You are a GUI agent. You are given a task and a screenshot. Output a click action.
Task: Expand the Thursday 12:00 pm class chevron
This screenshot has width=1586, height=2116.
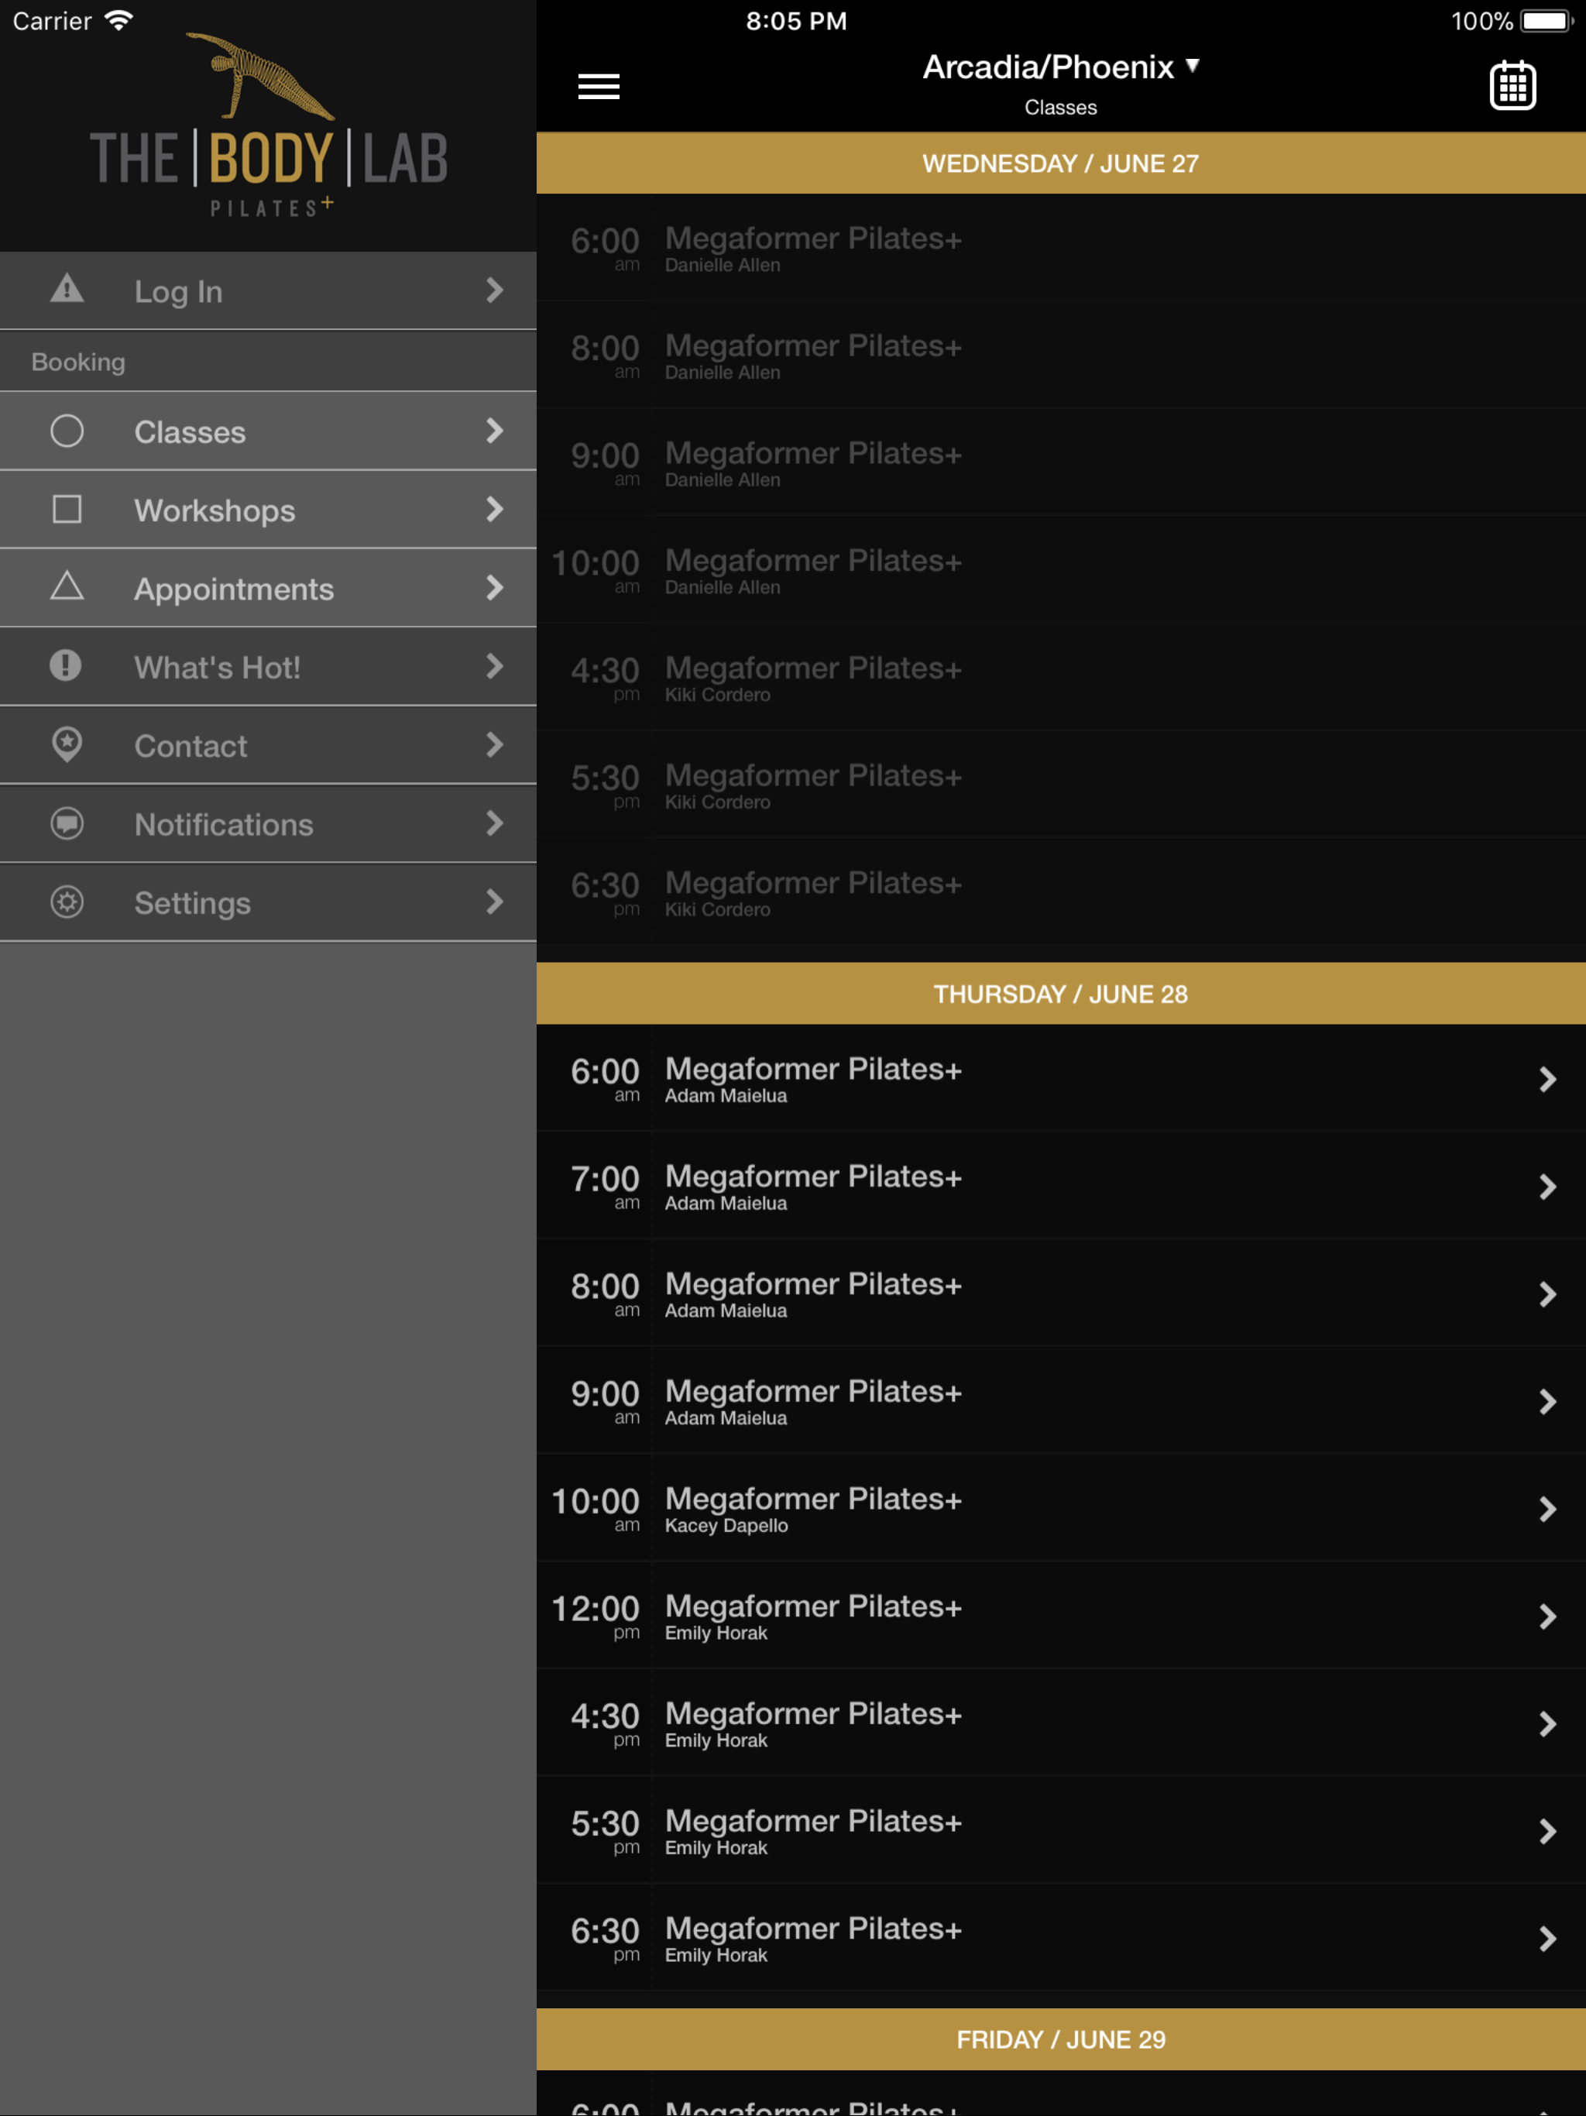(1547, 1616)
